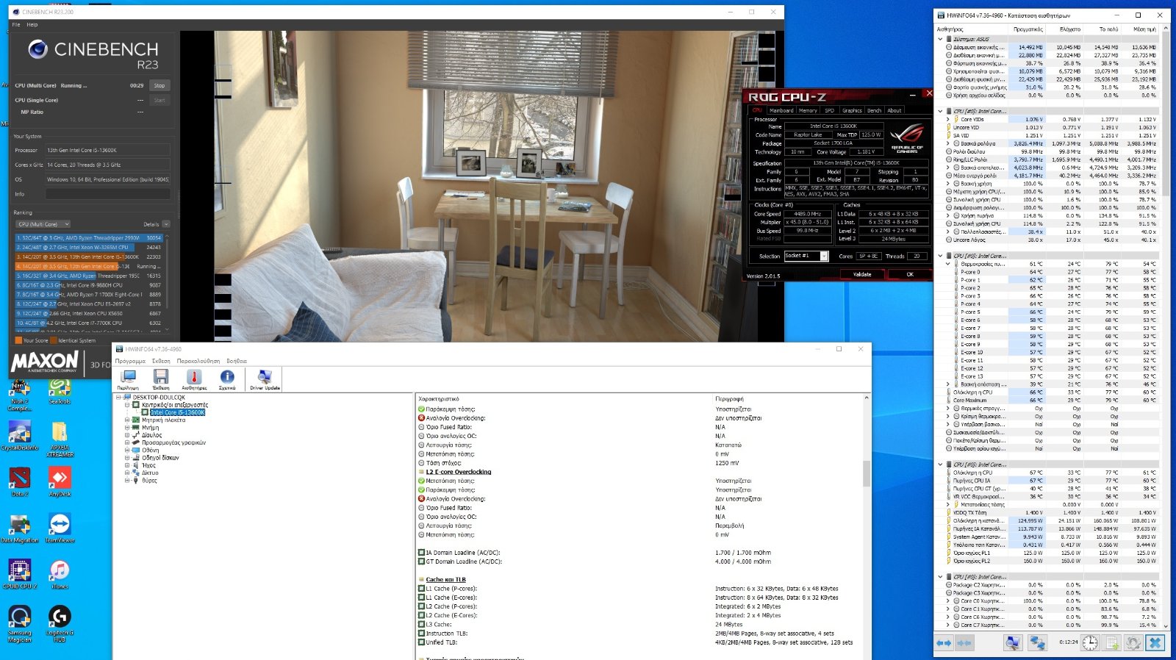Select the Δίκτυο tree item

coord(150,473)
